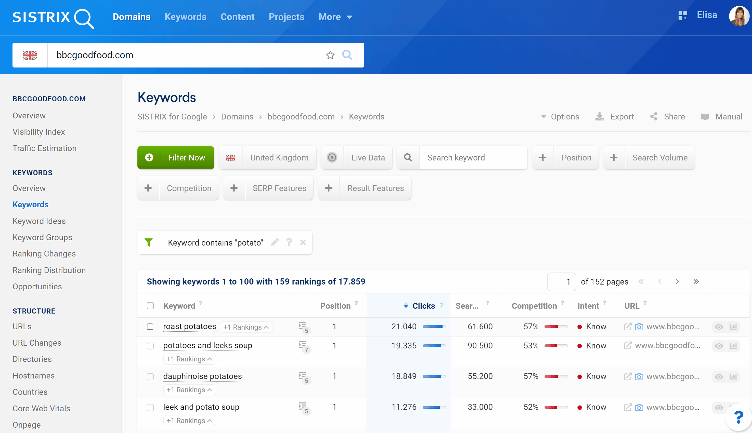The width and height of the screenshot is (752, 433).
Task: Toggle the checkbox for leek and potato soup
Action: click(150, 407)
